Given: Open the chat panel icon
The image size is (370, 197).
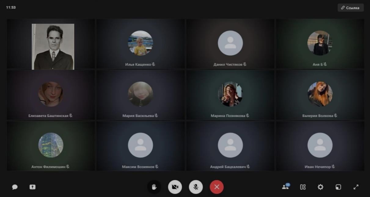Looking at the screenshot, I should click(15, 187).
